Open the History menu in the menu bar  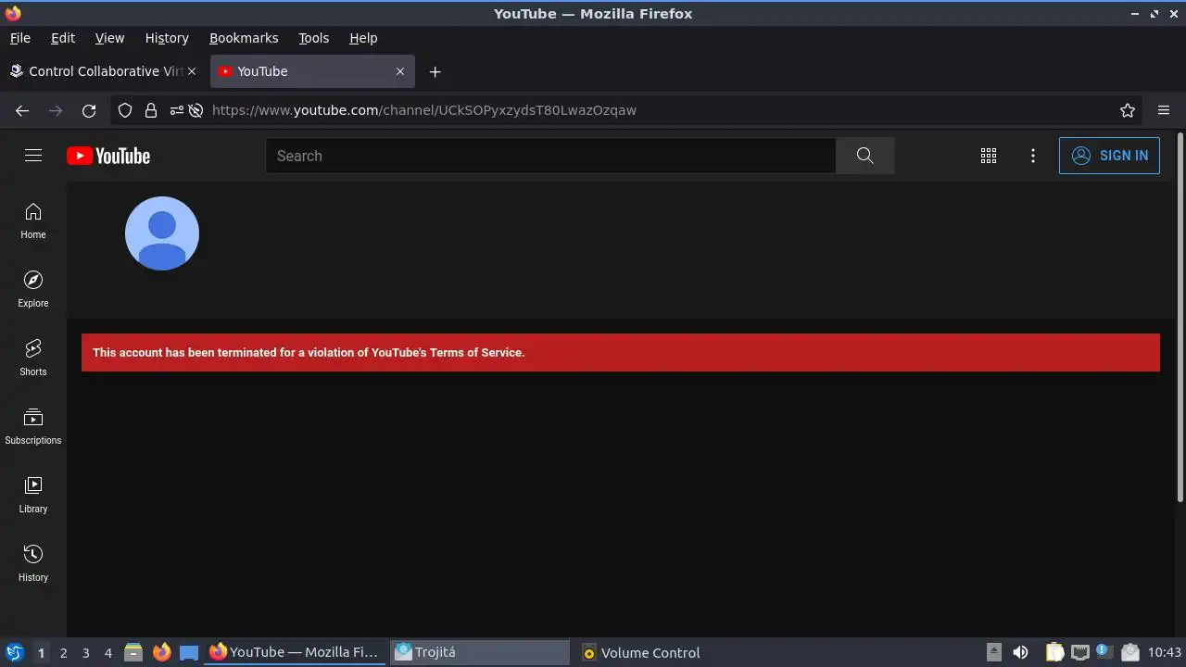point(167,38)
